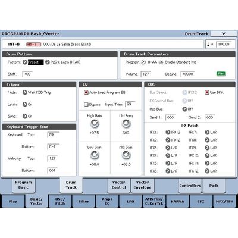238x238 pixels.
Task: Adjust the High Gain knob
Action: coord(95,124)
